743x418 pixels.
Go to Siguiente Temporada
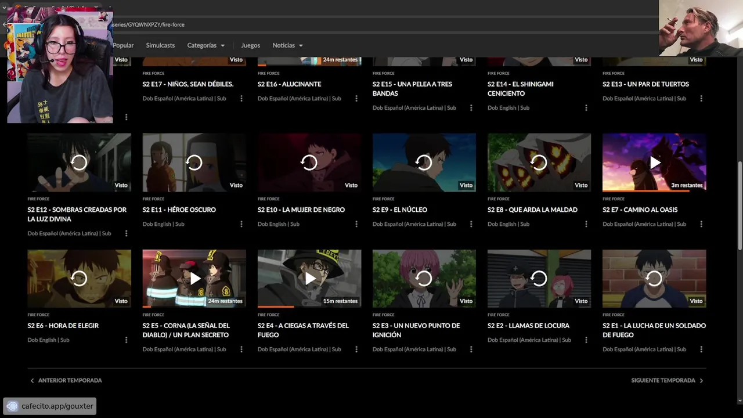pyautogui.click(x=668, y=380)
